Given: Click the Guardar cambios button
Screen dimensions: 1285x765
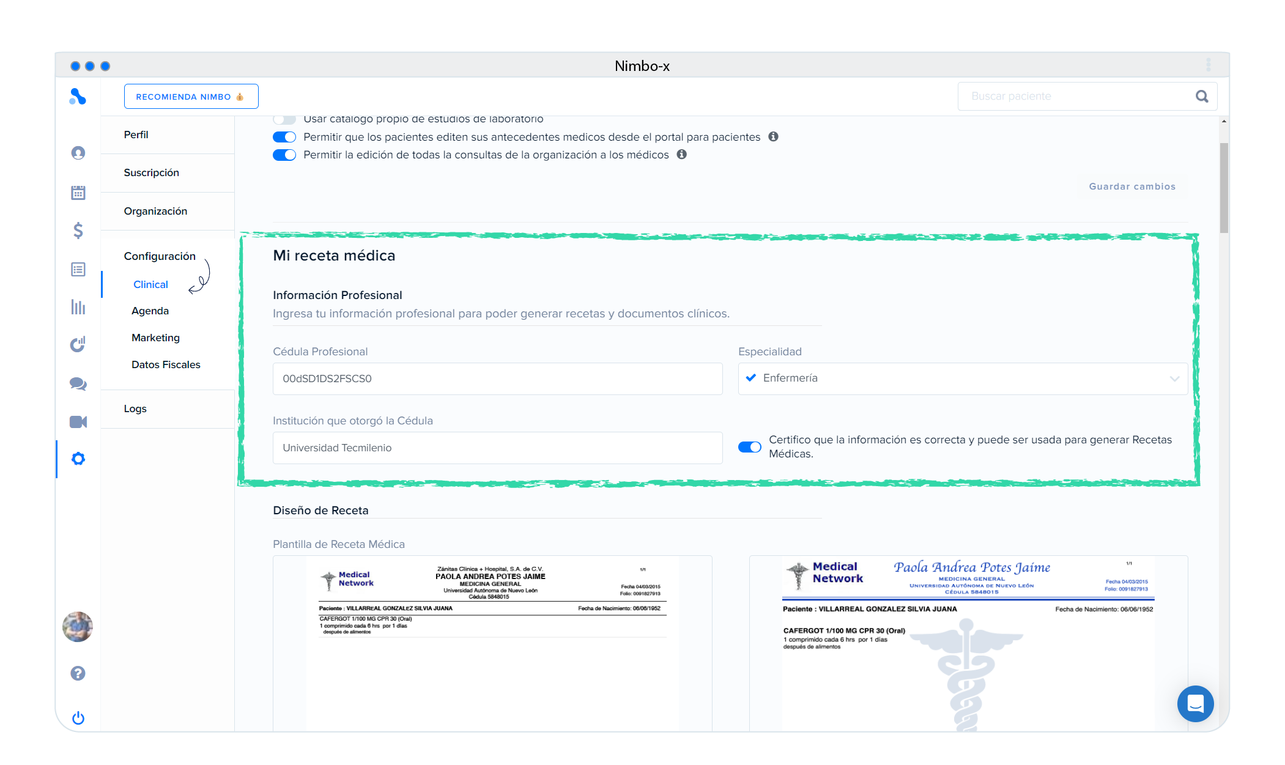Looking at the screenshot, I should 1131,187.
